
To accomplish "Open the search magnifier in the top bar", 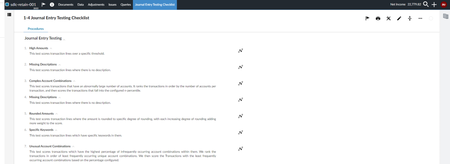I will tap(426, 4).
